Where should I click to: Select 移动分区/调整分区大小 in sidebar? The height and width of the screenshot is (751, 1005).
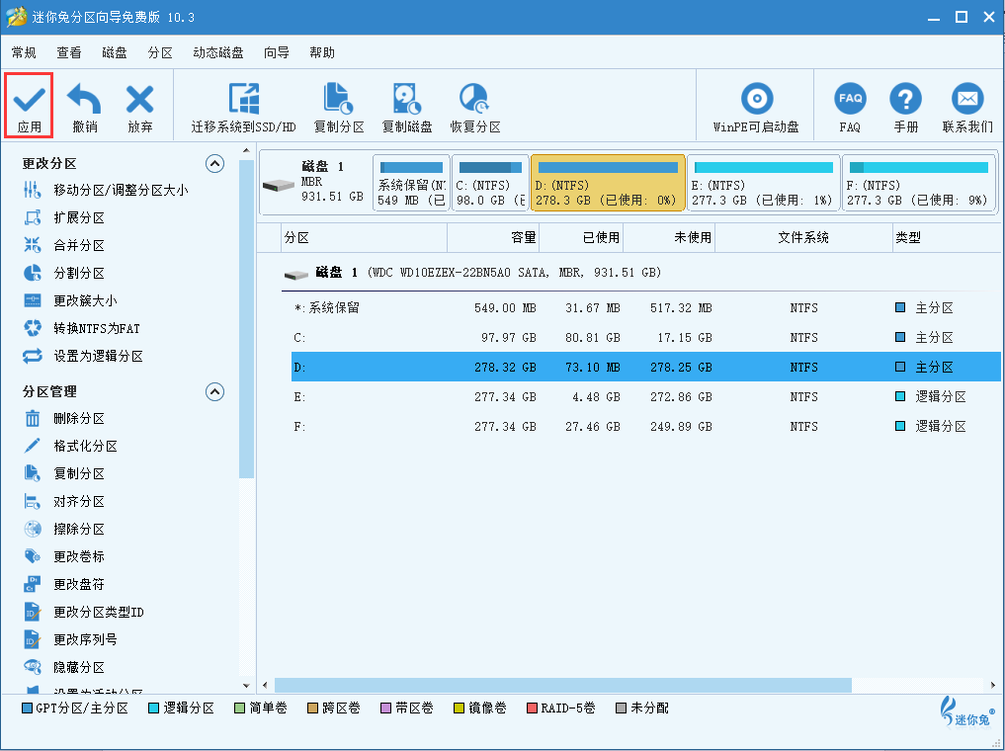click(105, 190)
